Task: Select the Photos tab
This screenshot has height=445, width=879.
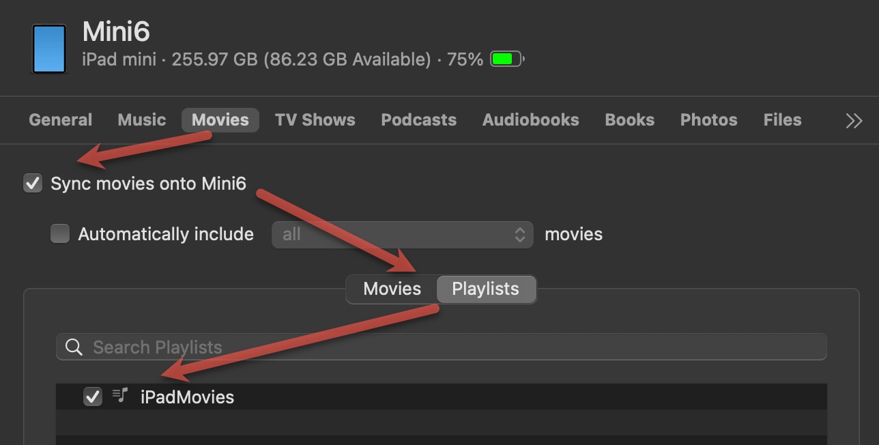Action: pyautogui.click(x=709, y=120)
